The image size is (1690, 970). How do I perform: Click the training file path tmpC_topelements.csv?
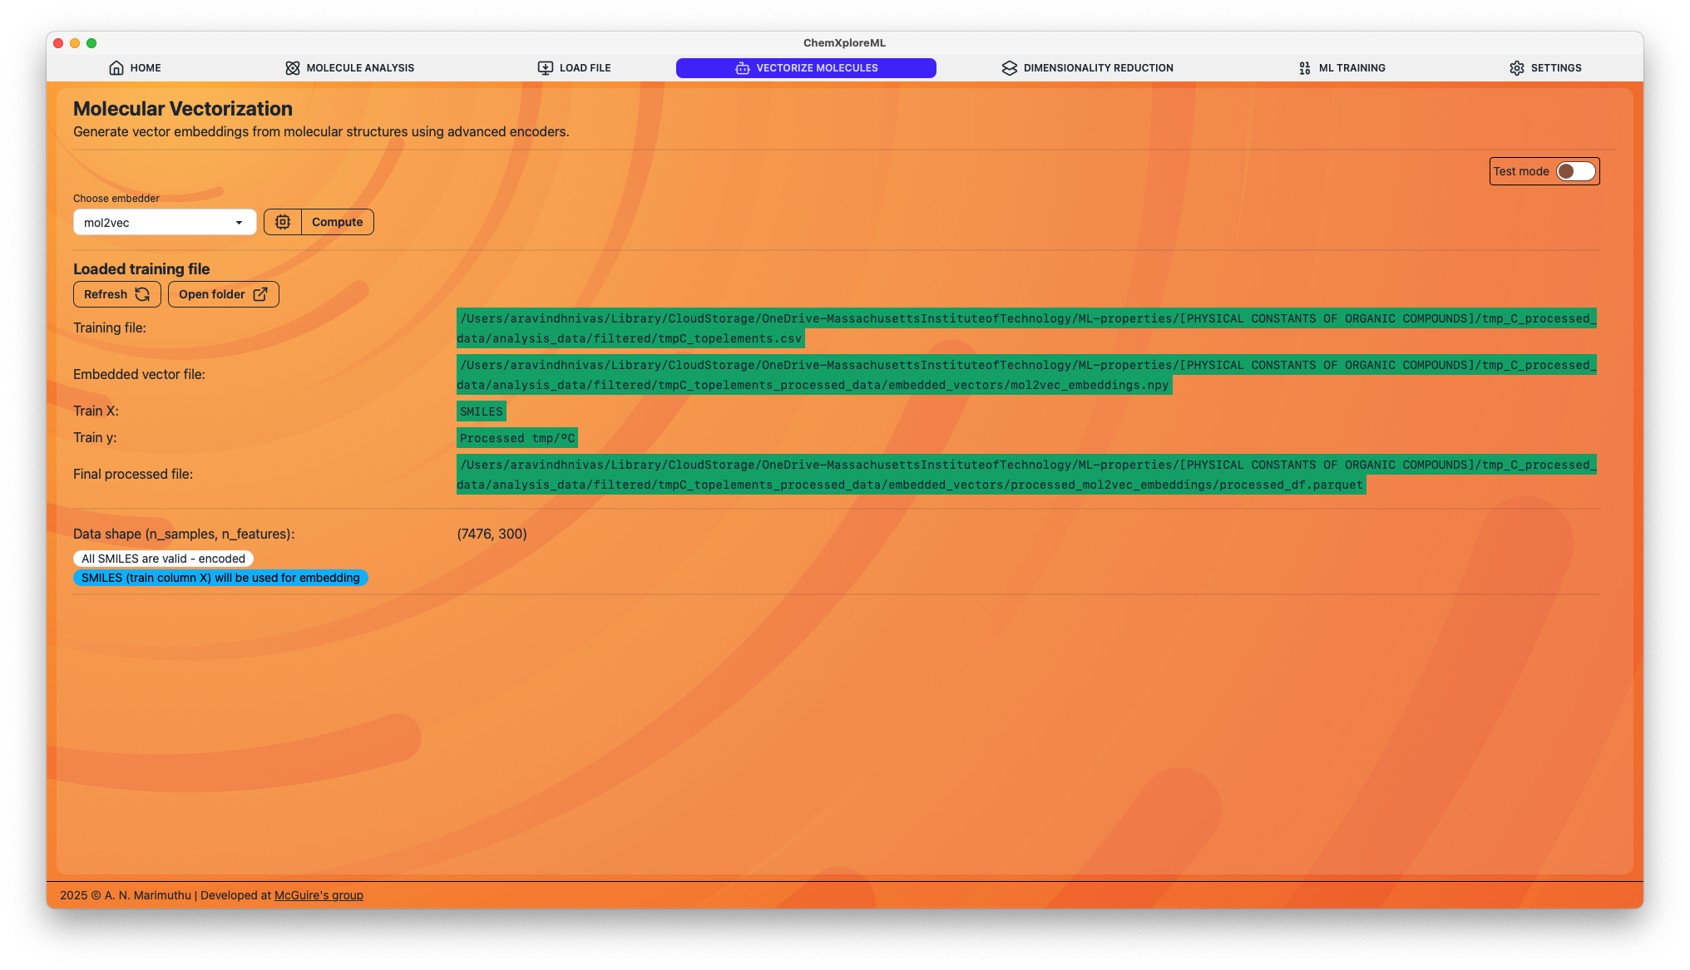coord(1026,328)
